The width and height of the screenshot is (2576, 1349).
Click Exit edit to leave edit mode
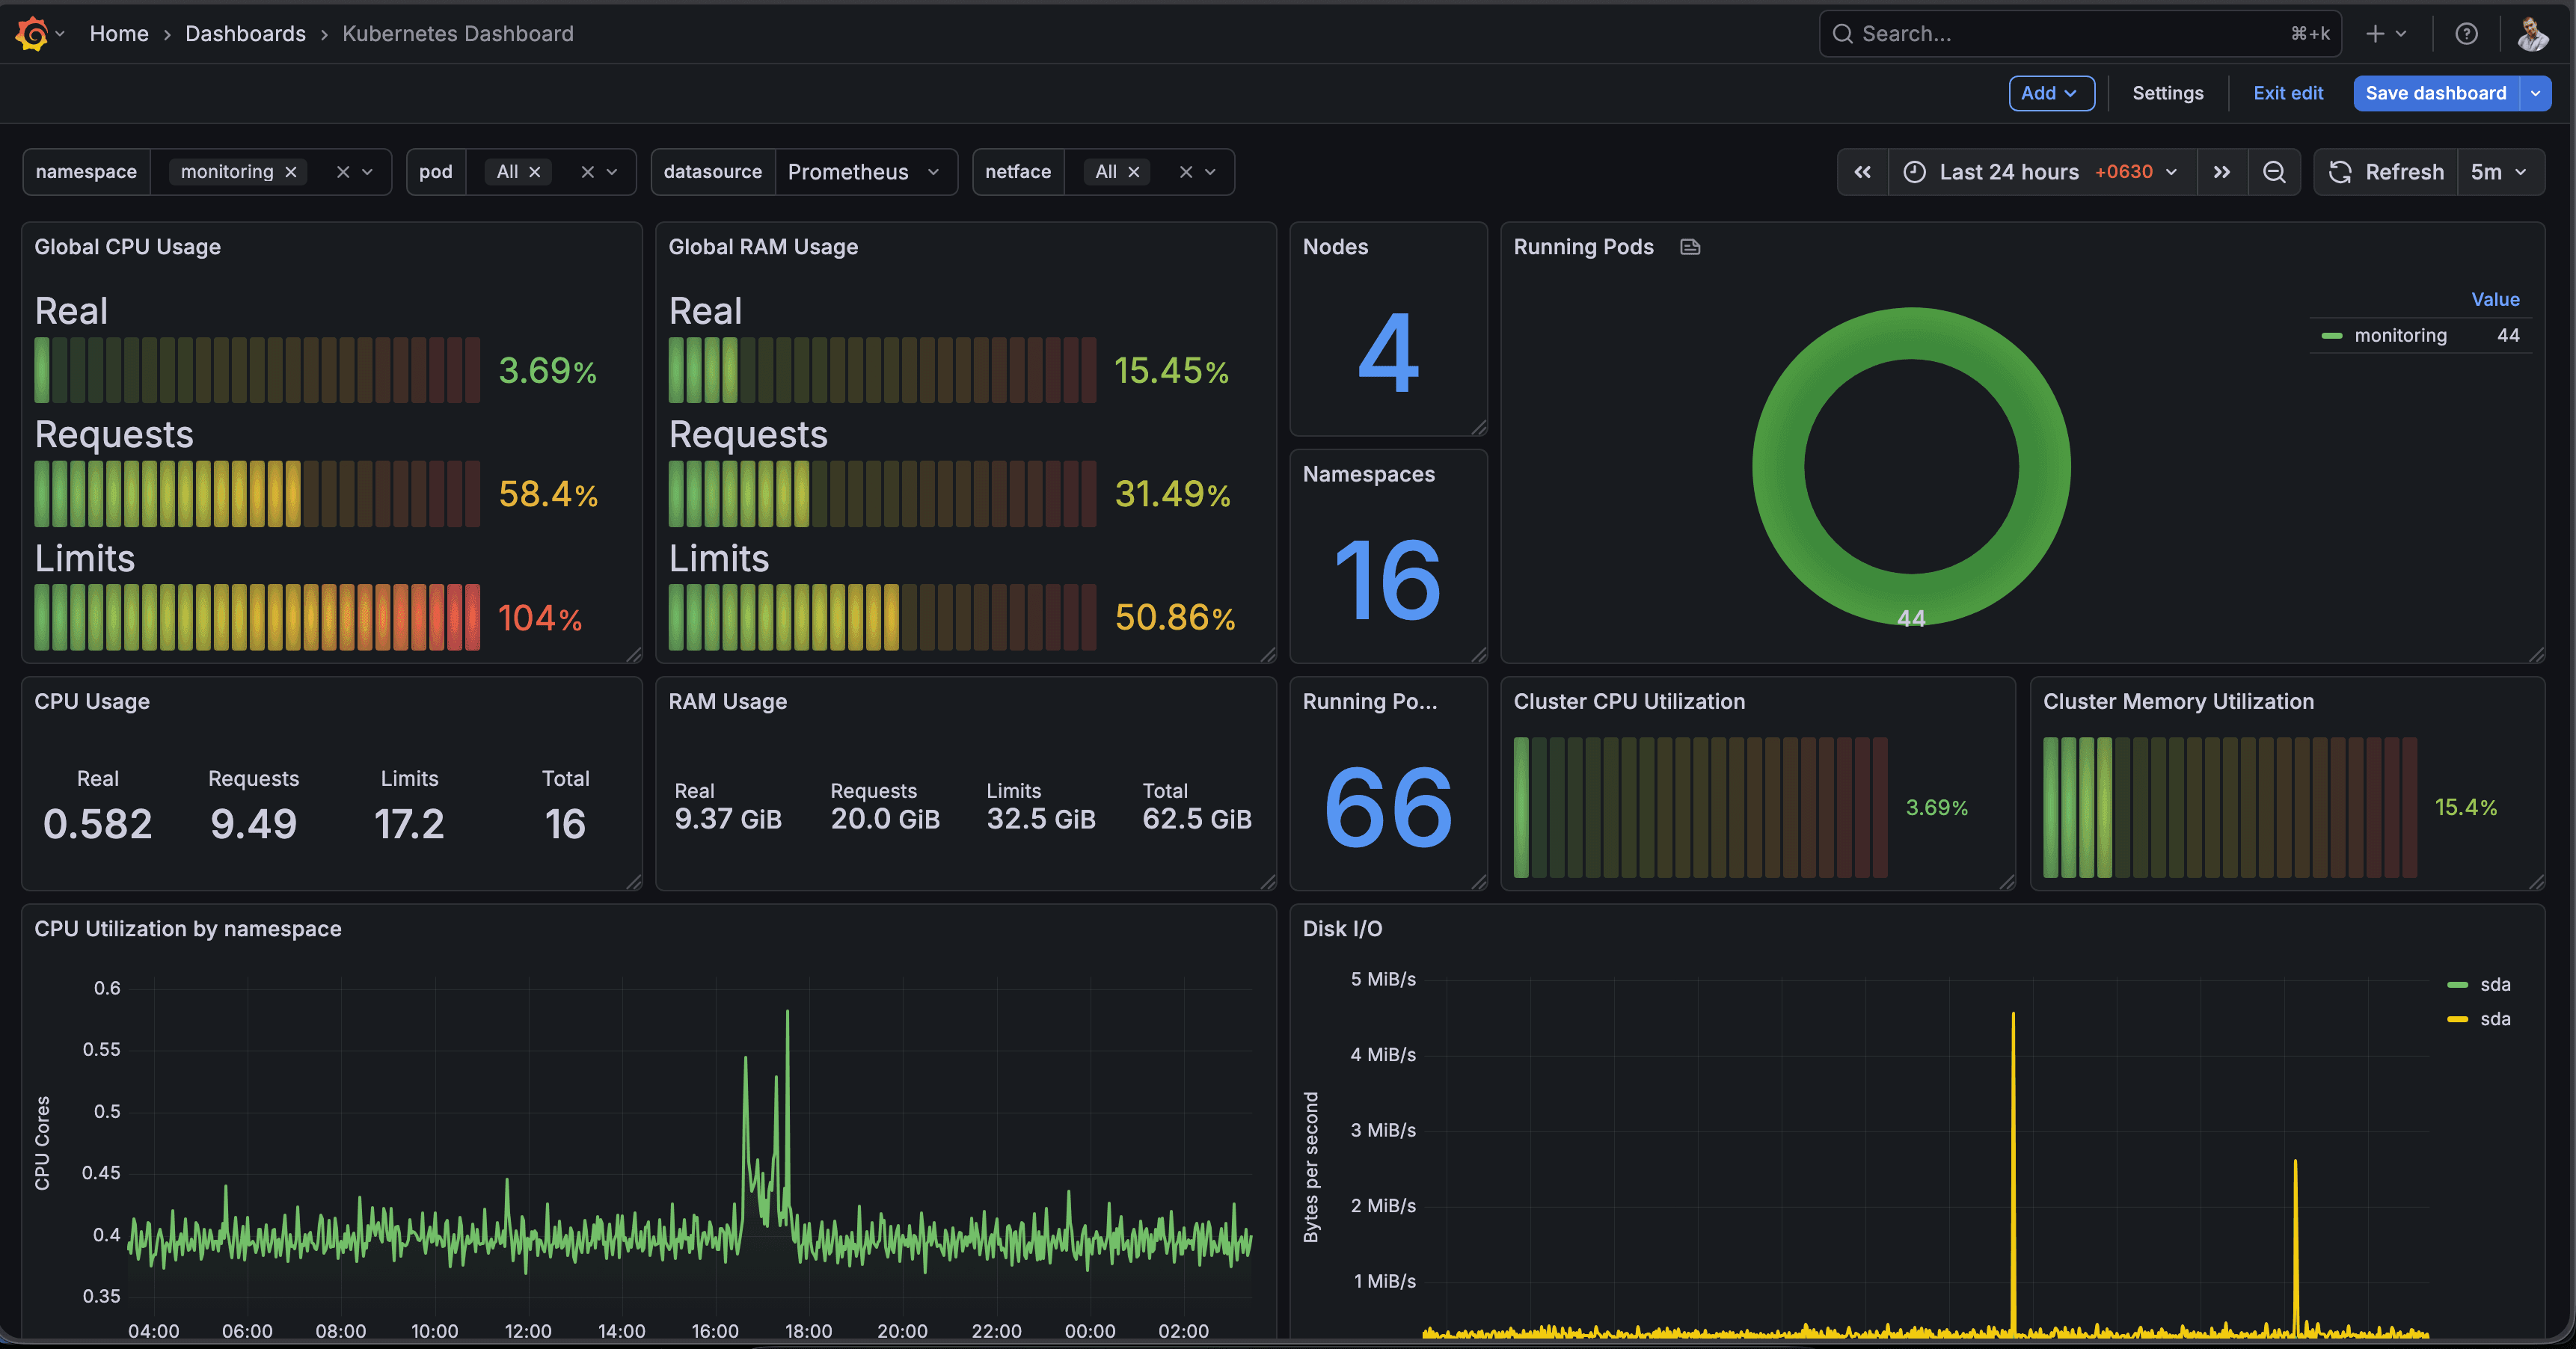pos(2288,93)
